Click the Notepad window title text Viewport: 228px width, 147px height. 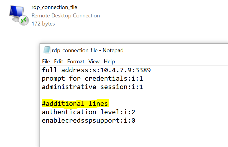click(x=88, y=50)
